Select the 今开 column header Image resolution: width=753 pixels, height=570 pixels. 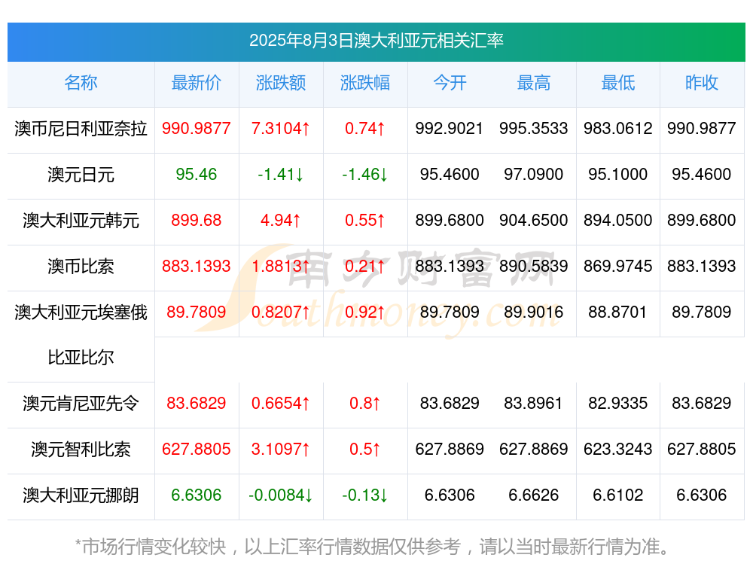(x=450, y=83)
